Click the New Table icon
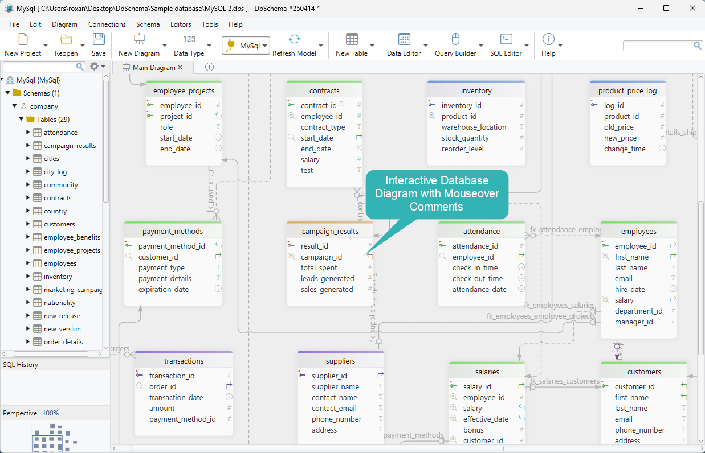The width and height of the screenshot is (705, 453). 352,39
